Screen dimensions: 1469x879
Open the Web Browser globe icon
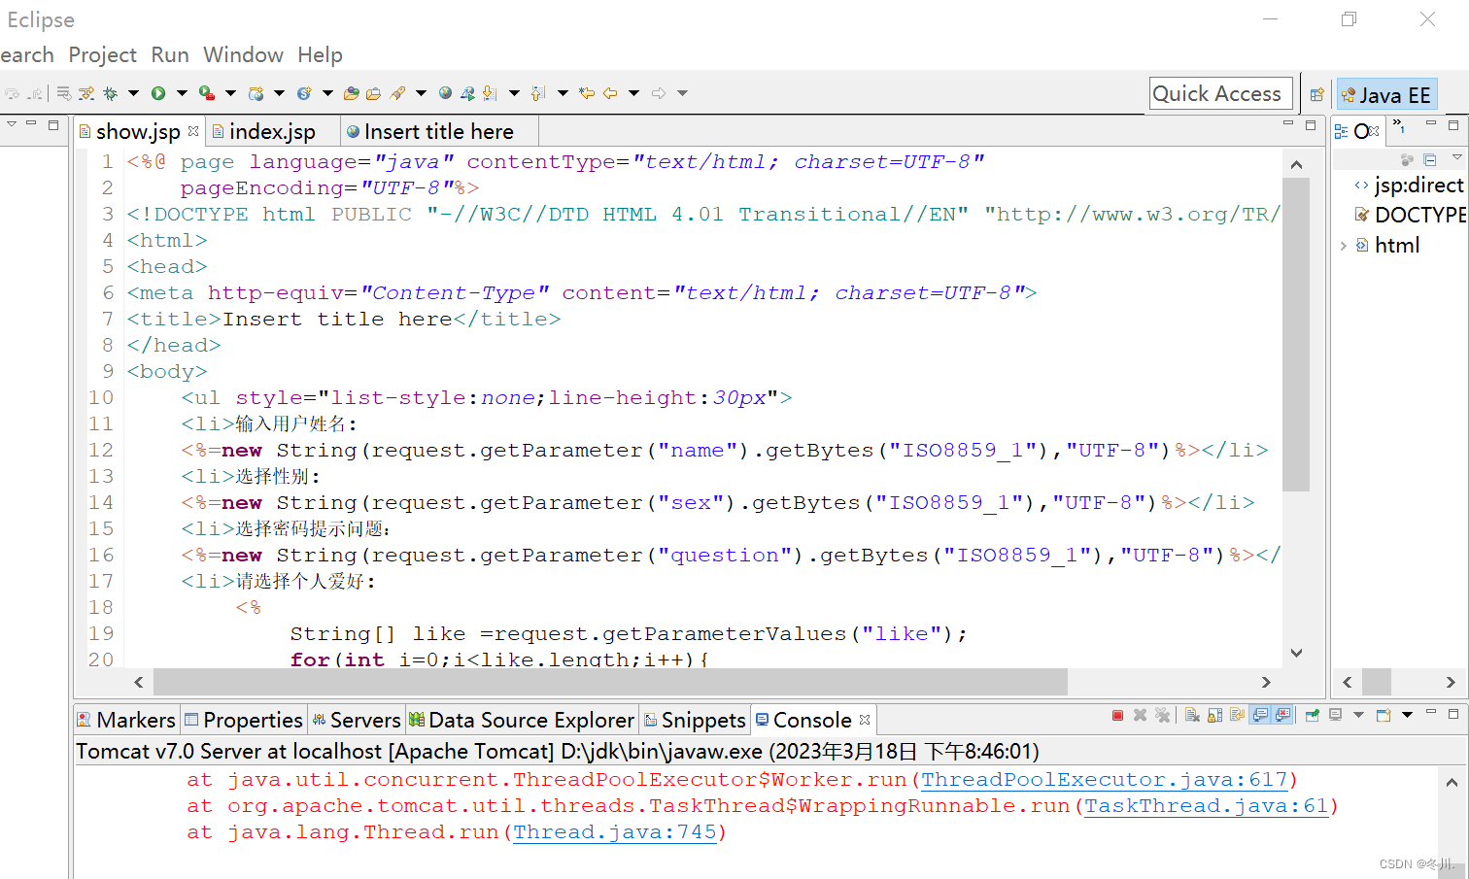click(x=445, y=93)
